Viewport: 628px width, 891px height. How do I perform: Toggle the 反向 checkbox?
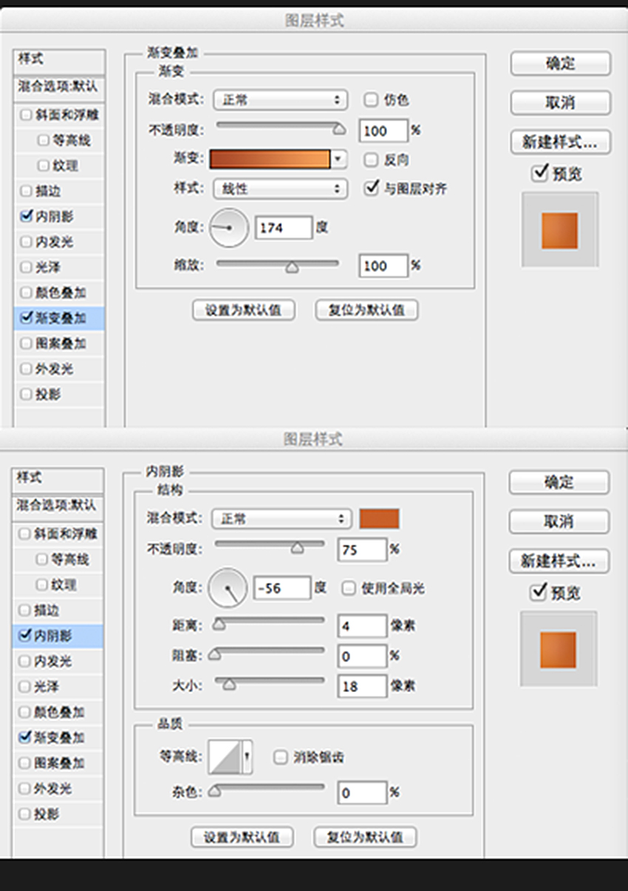coord(371,159)
